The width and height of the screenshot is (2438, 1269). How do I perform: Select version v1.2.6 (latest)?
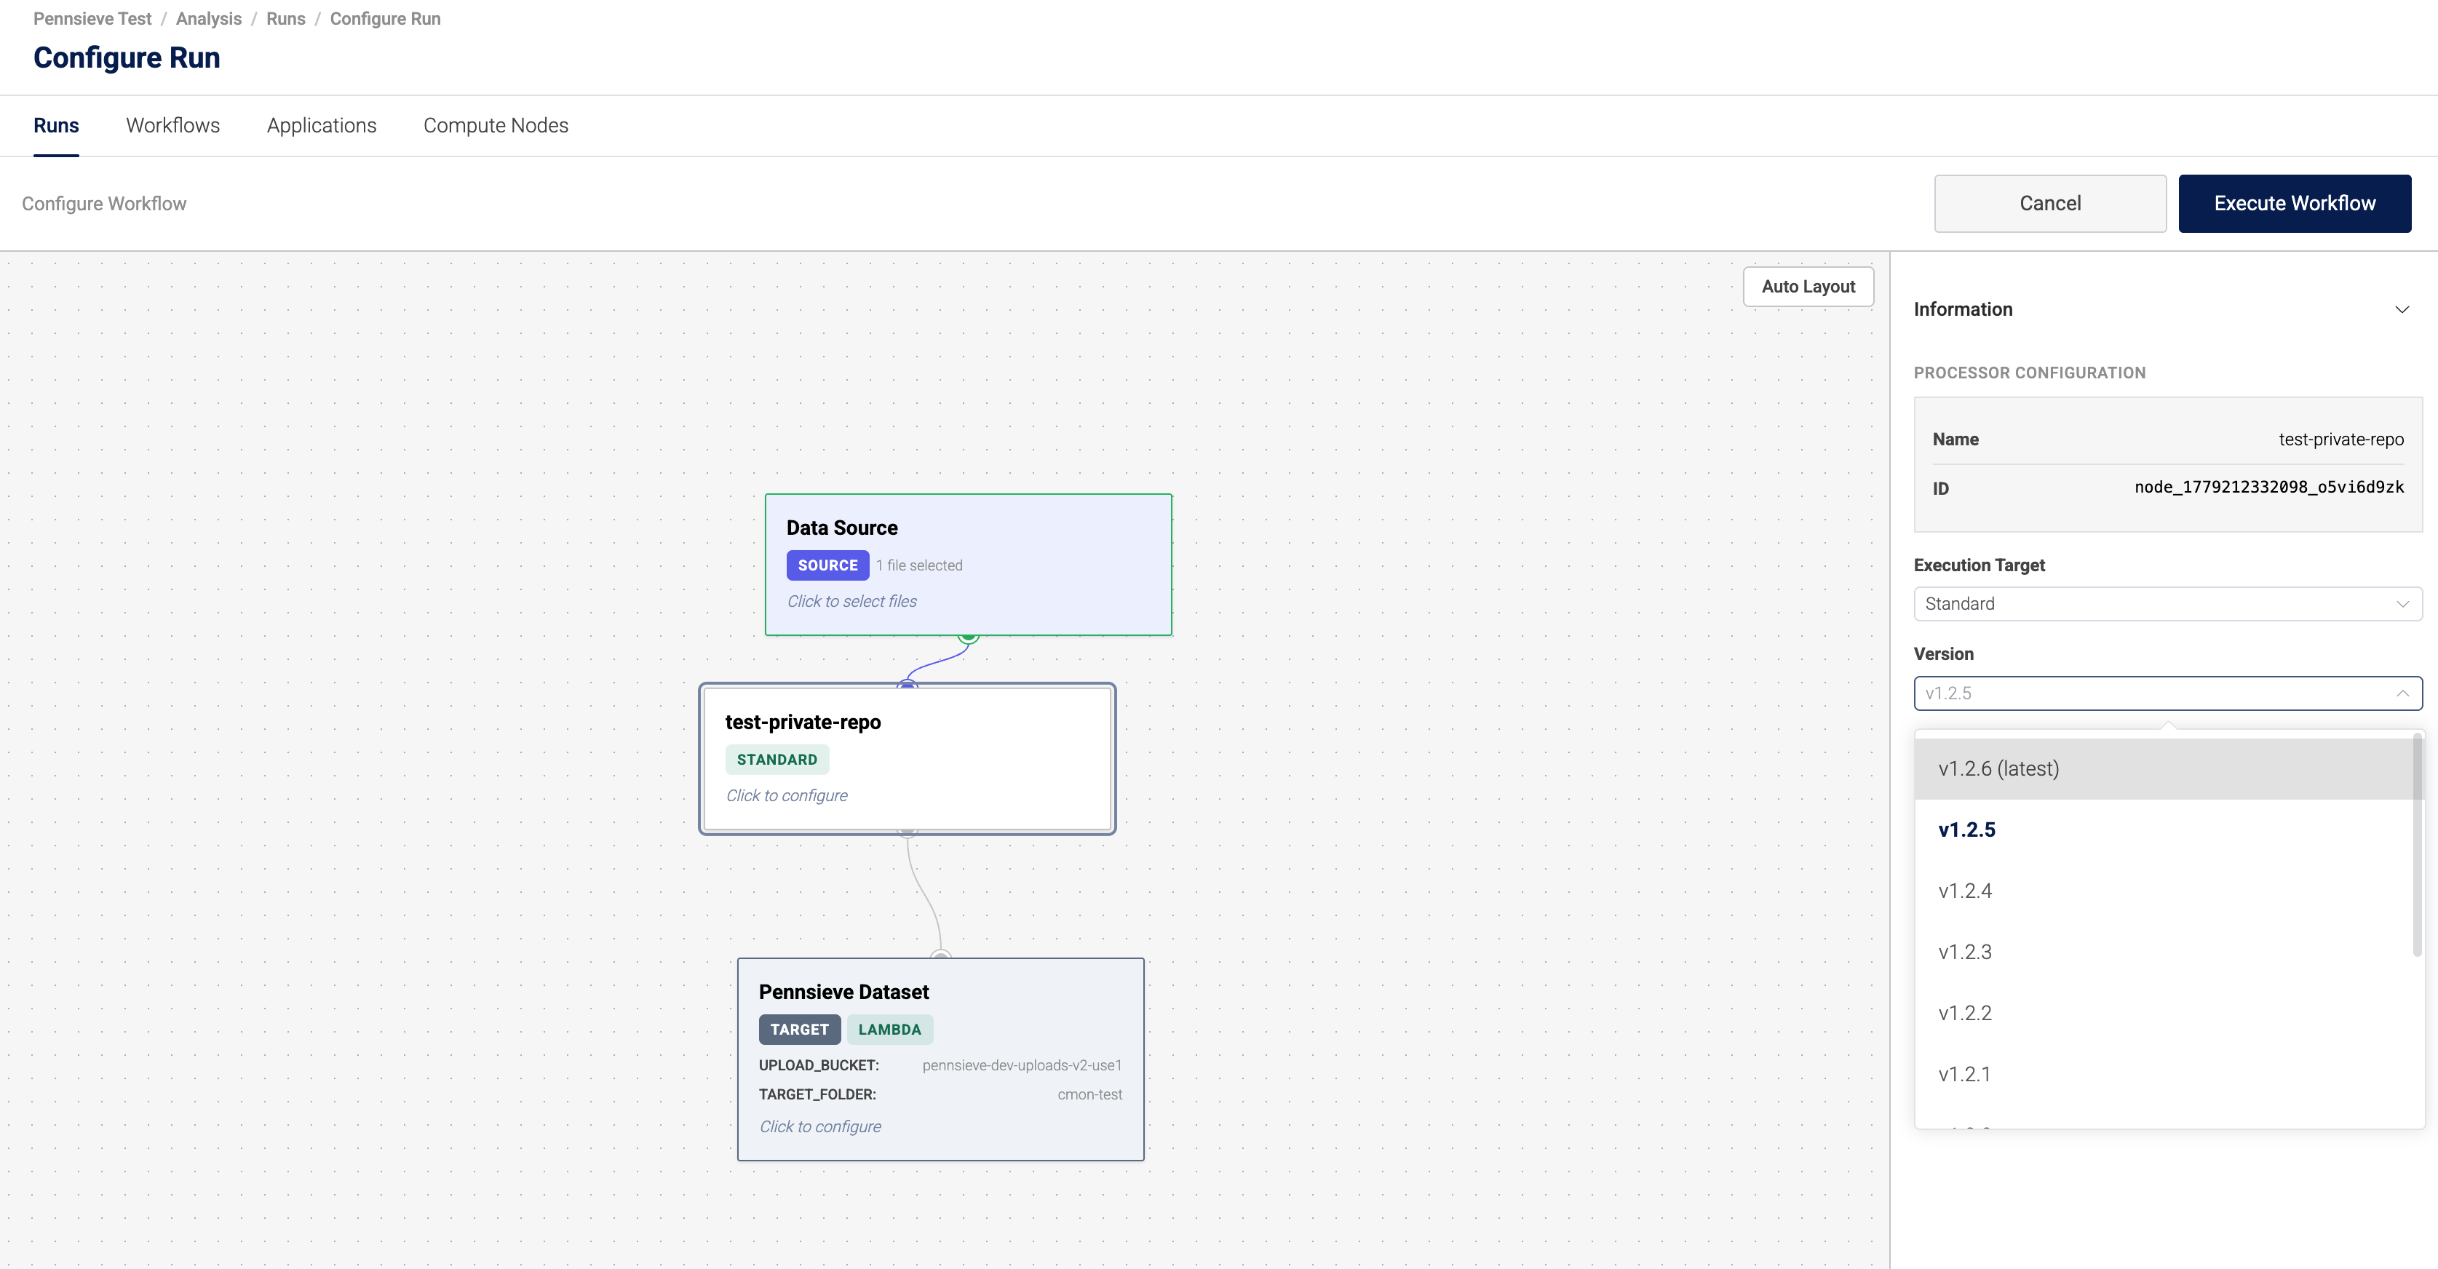click(2164, 768)
